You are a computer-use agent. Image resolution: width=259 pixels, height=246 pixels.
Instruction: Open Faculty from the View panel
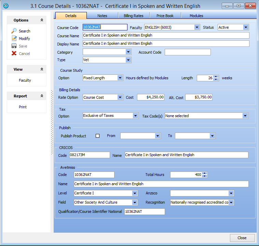[x=25, y=80]
